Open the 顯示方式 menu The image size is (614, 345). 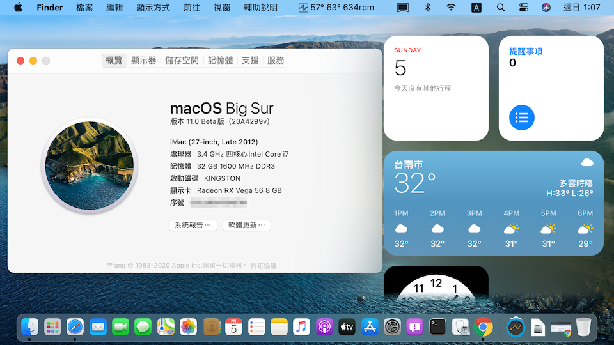[x=153, y=8]
